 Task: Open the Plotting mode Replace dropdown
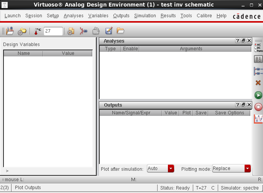point(232,168)
